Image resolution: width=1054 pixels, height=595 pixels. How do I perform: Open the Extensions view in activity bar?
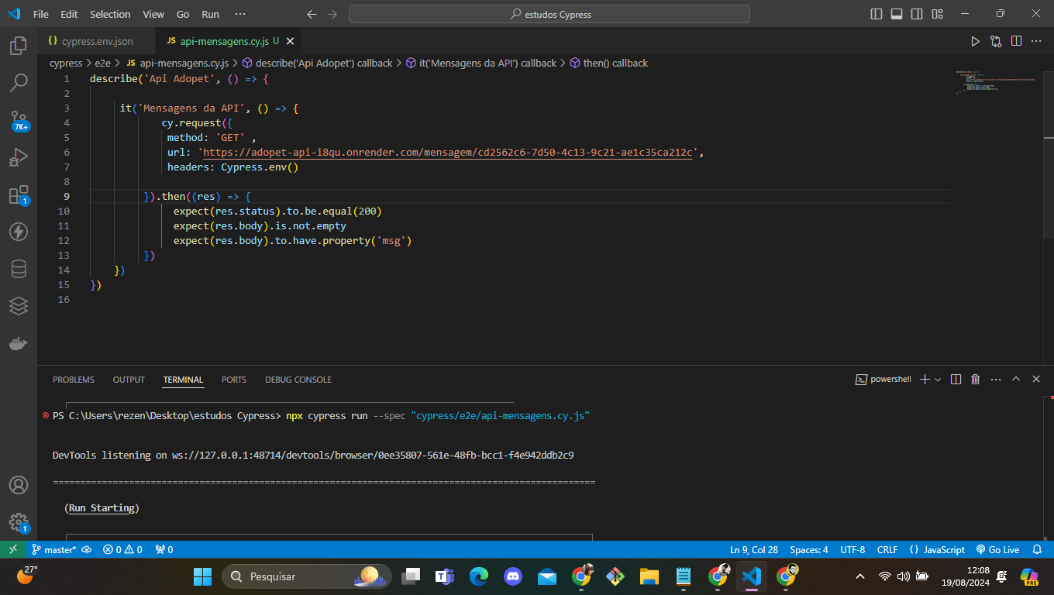(x=19, y=194)
